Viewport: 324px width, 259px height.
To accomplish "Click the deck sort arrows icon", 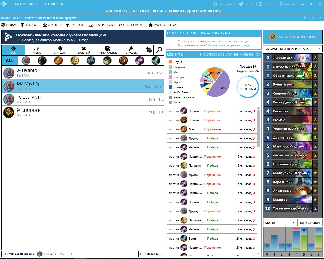I will click(149, 50).
